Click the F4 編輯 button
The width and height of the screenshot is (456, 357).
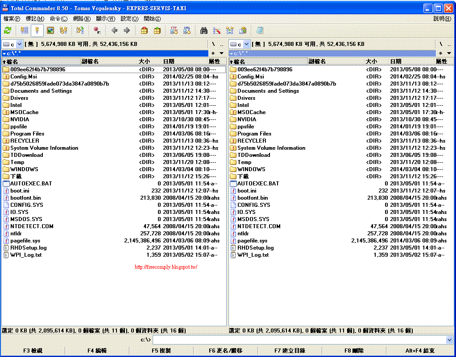(97, 351)
